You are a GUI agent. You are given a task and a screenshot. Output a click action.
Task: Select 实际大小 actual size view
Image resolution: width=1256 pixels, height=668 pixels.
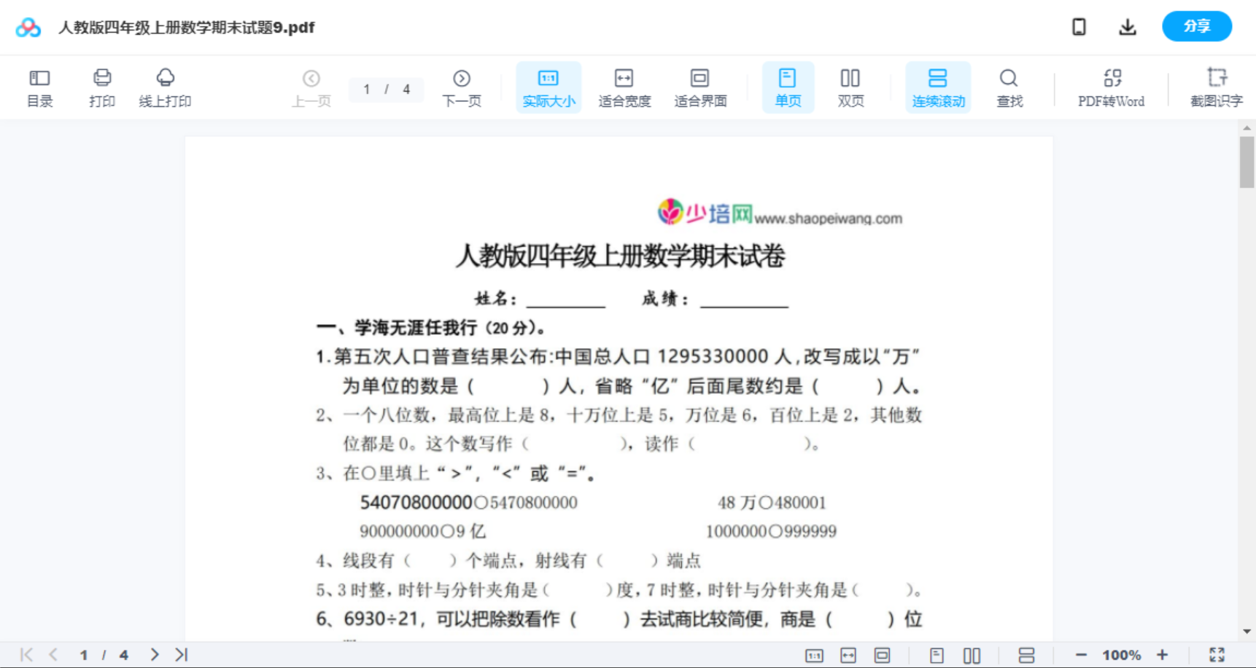(x=548, y=87)
